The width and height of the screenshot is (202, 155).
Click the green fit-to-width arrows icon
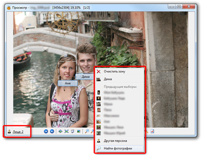[60, 131]
